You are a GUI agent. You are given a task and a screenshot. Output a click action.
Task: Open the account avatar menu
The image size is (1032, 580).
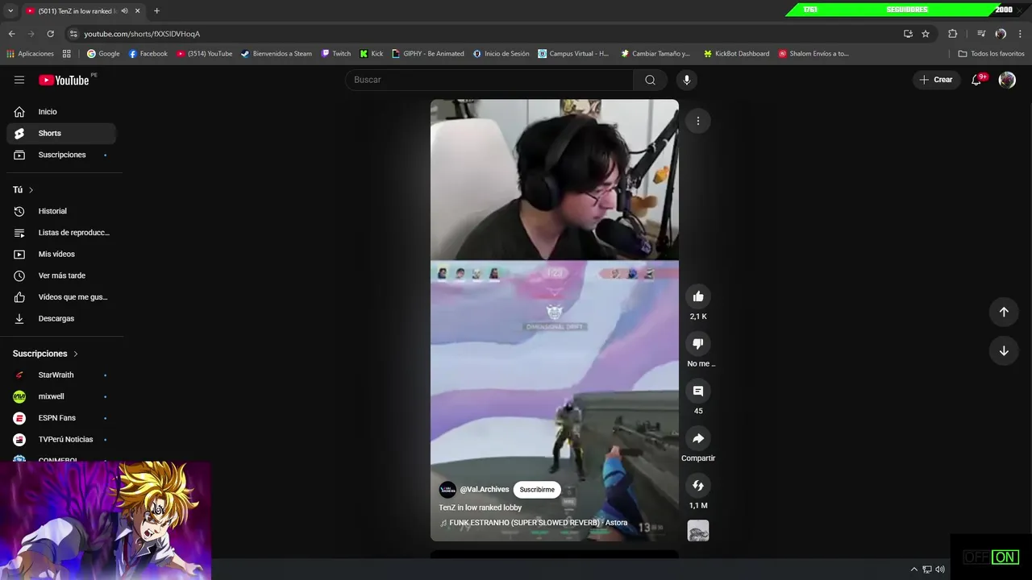[1007, 80]
